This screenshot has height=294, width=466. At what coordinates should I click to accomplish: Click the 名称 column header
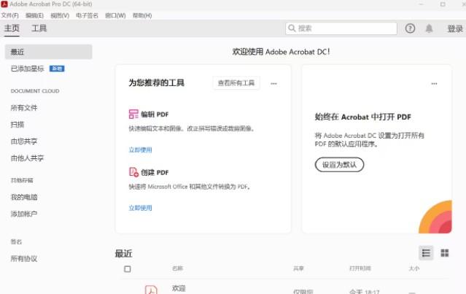pyautogui.click(x=177, y=268)
